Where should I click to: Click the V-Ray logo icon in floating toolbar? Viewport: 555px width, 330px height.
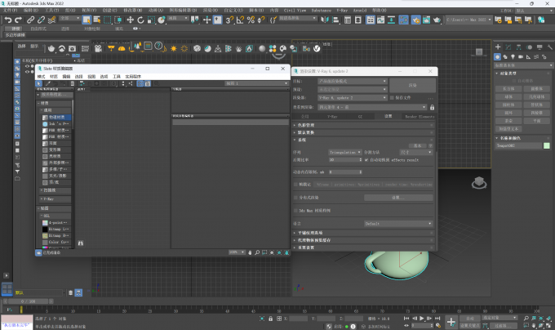pos(317,48)
